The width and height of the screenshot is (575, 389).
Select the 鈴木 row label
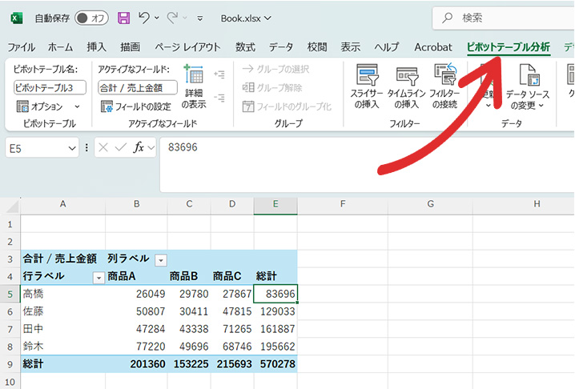click(62, 347)
